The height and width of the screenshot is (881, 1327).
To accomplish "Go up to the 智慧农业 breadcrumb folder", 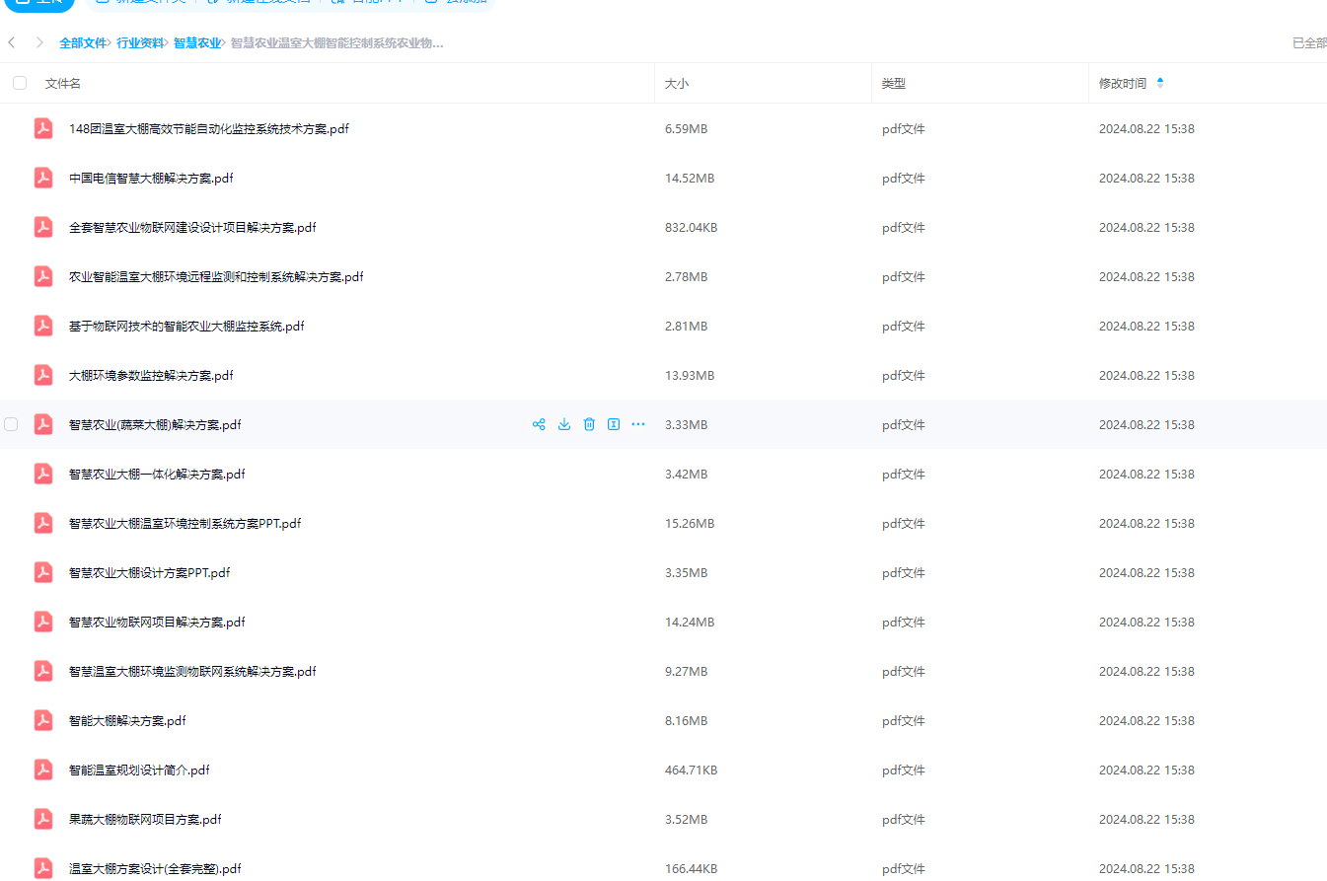I will [197, 43].
